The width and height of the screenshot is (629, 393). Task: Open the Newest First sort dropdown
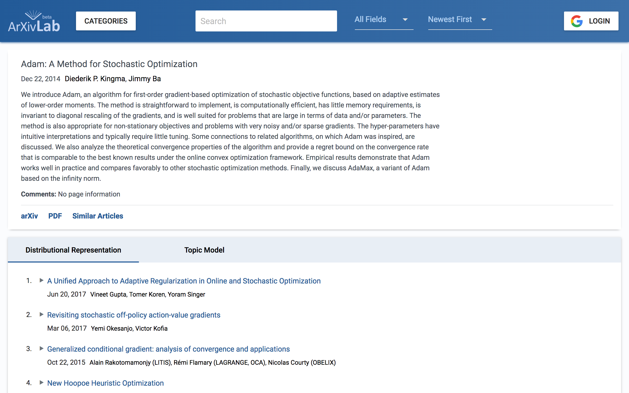(x=460, y=20)
